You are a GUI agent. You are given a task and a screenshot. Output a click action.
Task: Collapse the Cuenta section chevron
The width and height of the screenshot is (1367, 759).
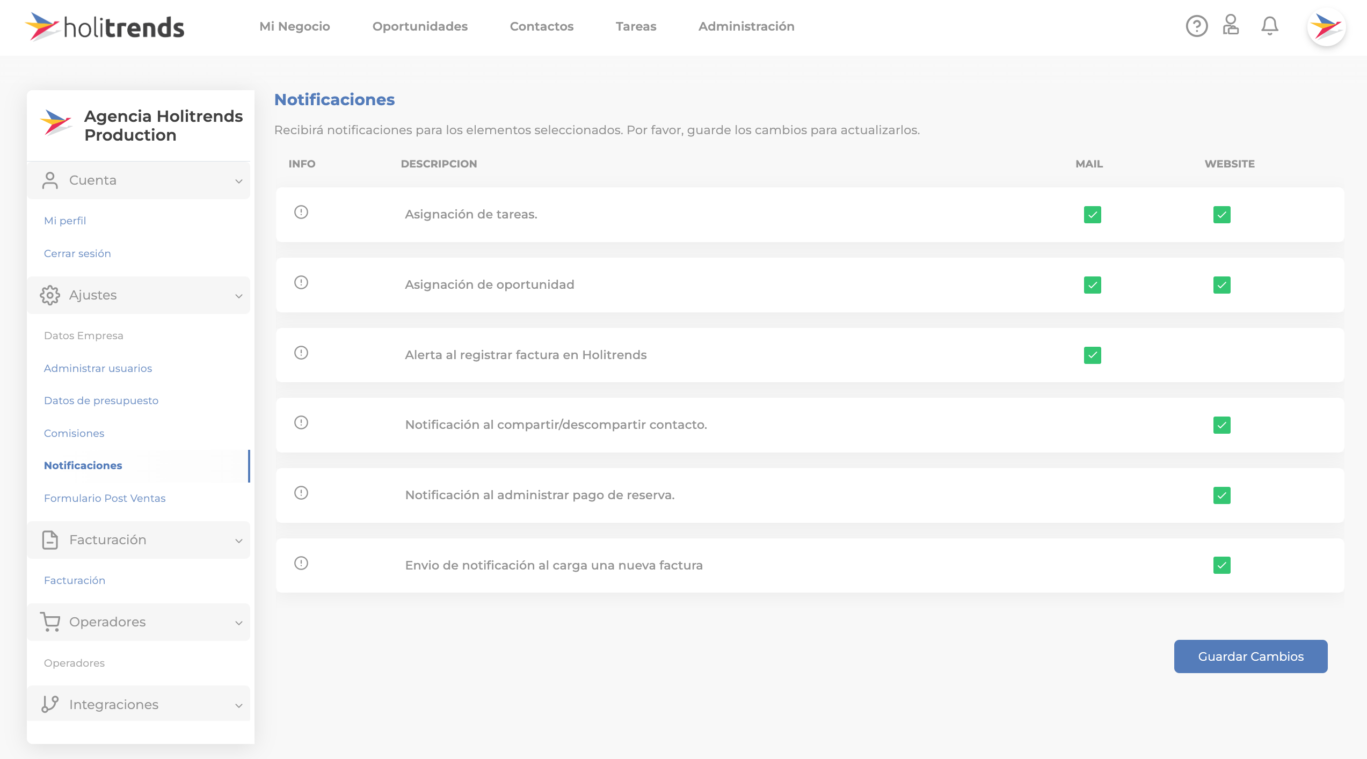(239, 181)
